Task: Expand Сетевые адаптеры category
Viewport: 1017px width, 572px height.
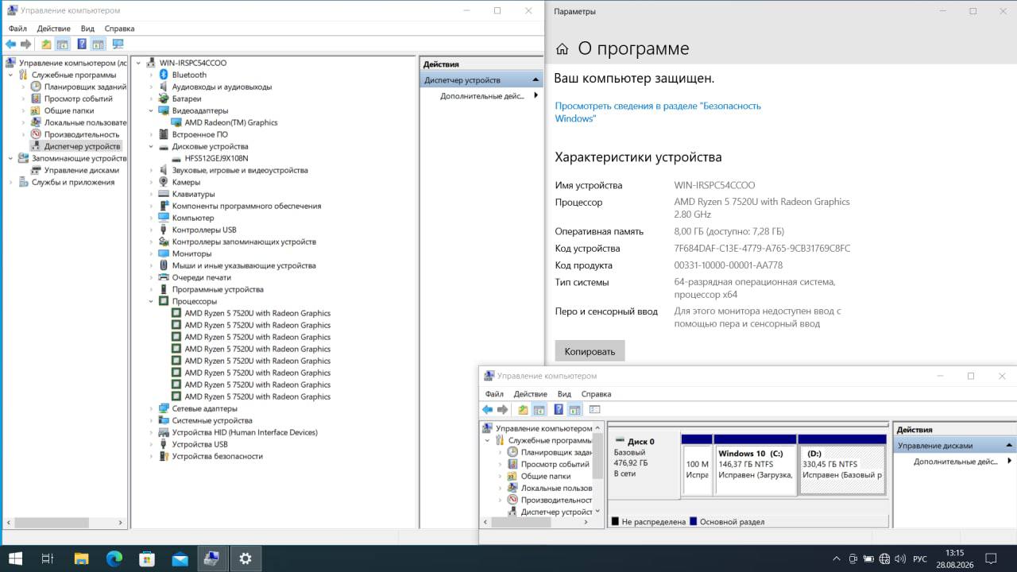Action: point(152,408)
